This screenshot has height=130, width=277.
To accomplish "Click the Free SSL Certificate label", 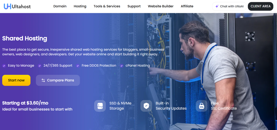I will pyautogui.click(x=224, y=106).
